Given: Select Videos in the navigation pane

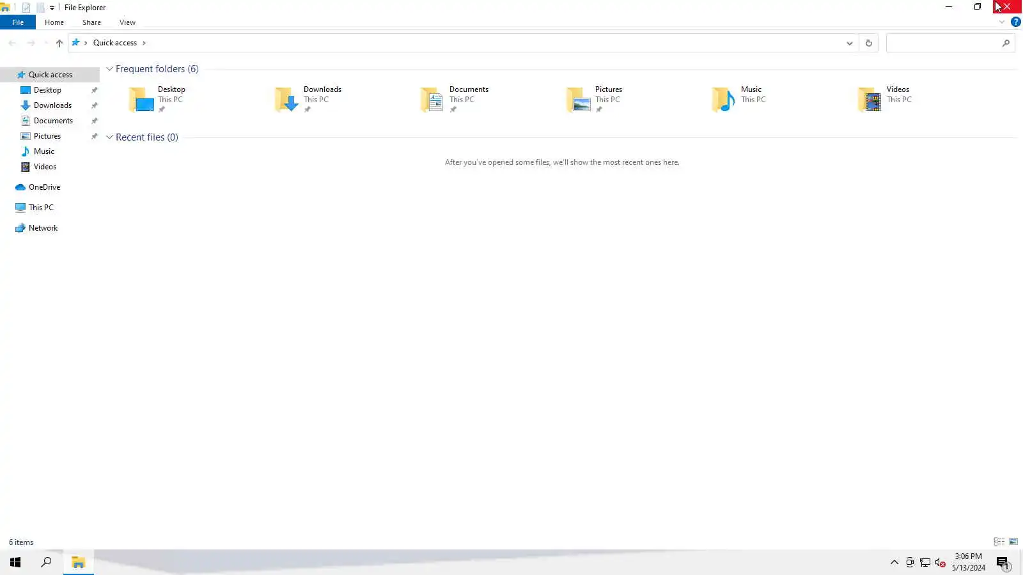Looking at the screenshot, I should (x=45, y=167).
